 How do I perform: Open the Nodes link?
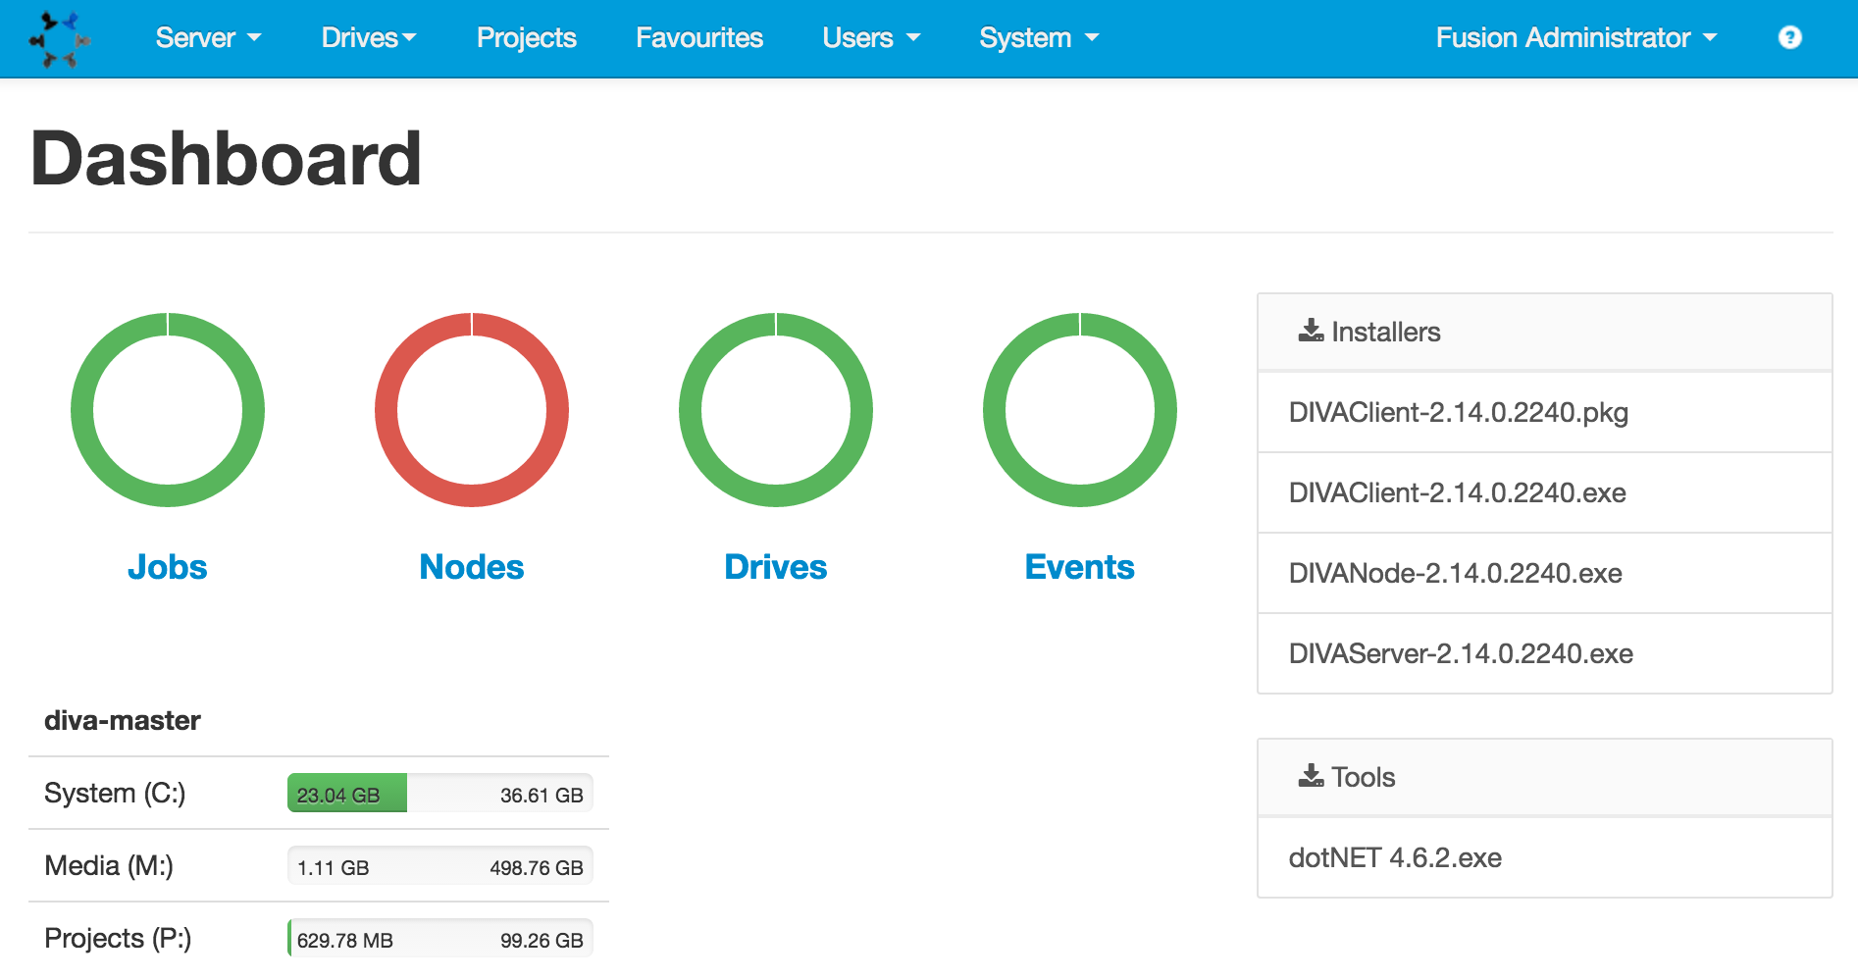point(472,567)
